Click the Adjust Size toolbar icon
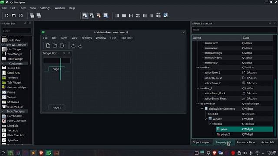Viewport: 278px width, 156px height. [x=165, y=16]
